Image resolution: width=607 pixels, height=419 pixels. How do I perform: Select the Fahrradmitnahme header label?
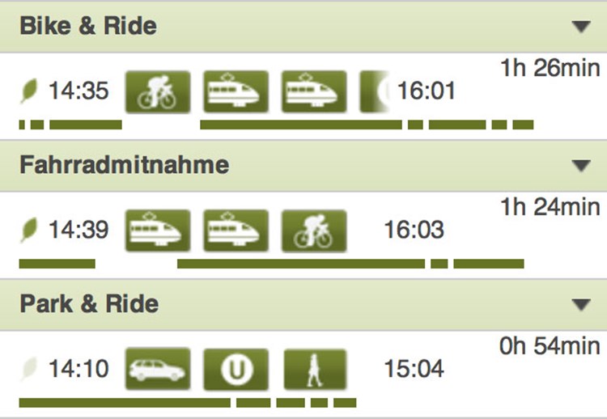coord(125,165)
